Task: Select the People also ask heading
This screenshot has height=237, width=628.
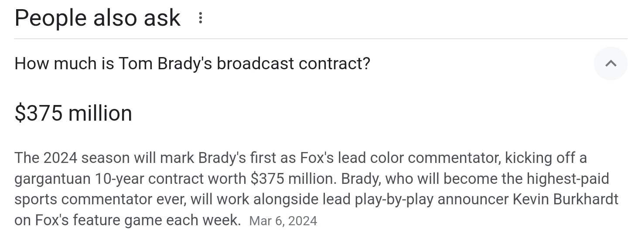Action: (x=97, y=18)
